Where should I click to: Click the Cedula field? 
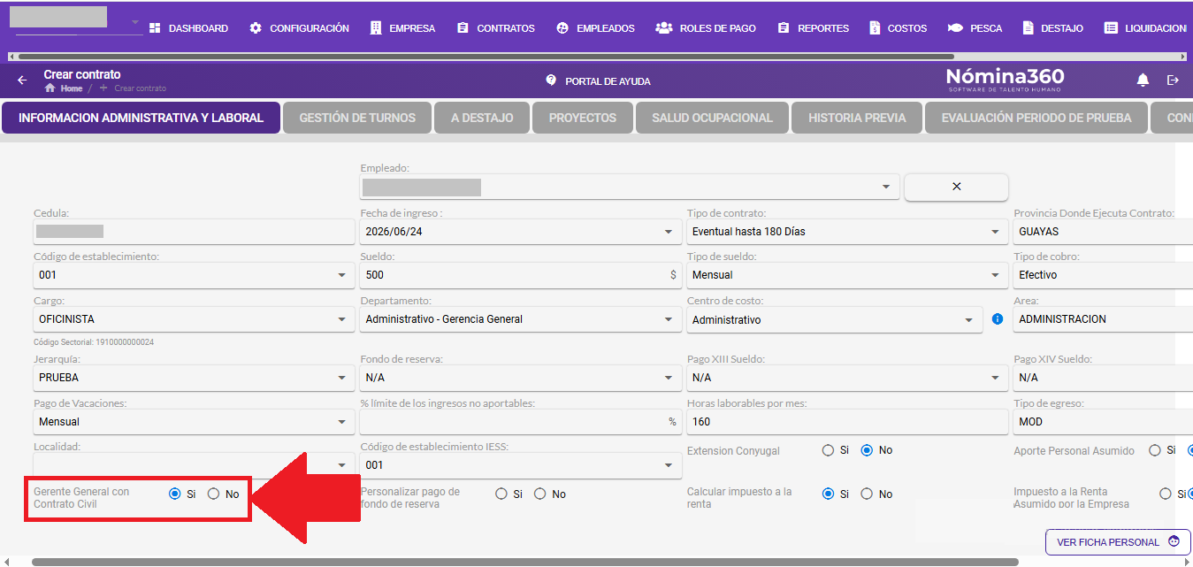[x=194, y=232]
